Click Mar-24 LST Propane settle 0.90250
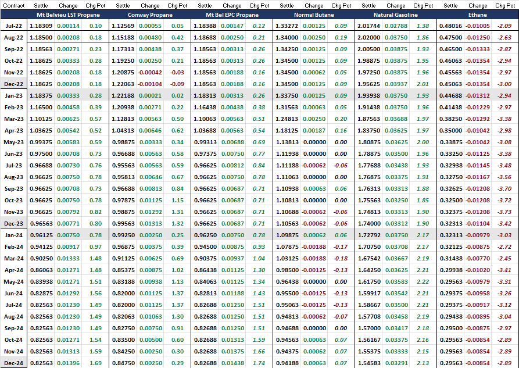The image size is (519, 368). tap(41, 258)
